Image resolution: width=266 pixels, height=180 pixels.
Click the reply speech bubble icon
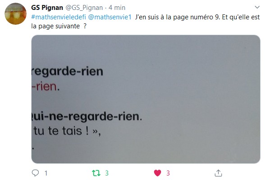(35, 173)
